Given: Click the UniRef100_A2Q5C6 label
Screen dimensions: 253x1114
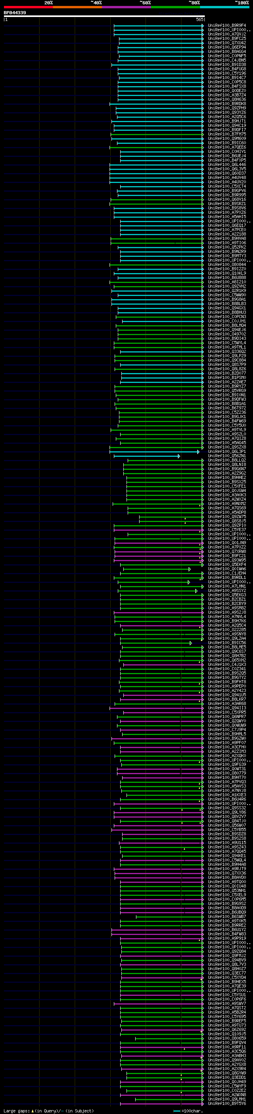Looking at the screenshot, I should click(227, 117).
